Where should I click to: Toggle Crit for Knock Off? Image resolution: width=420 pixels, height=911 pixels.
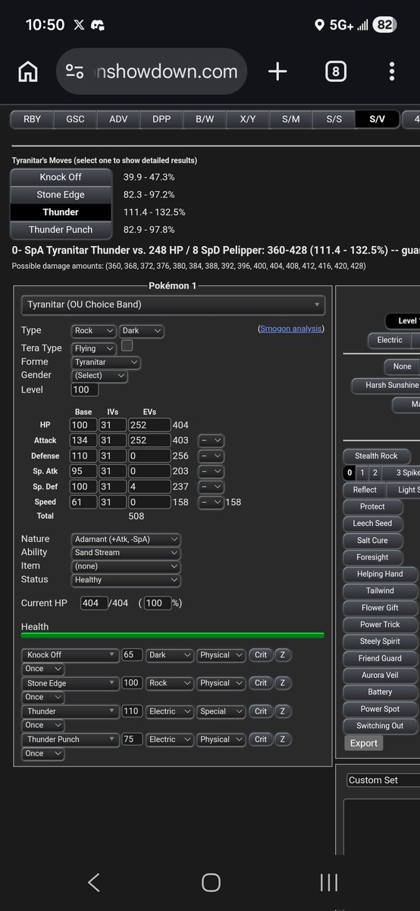[x=261, y=654]
